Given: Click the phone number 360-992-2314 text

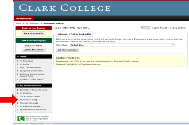Looking at the screenshot, I should (x=73, y=64).
